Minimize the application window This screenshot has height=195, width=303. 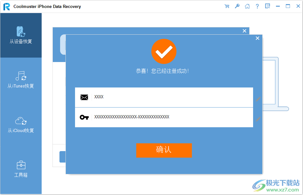[x=278, y=6]
